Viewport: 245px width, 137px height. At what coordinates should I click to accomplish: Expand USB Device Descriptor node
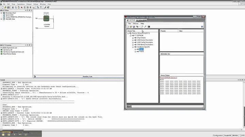[133, 40]
